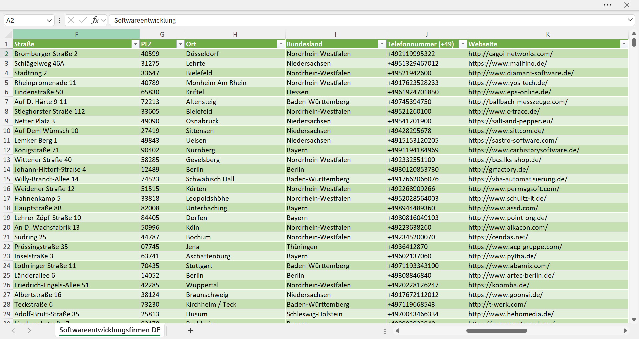Open the Bundesland column filter dropdown

click(x=382, y=44)
